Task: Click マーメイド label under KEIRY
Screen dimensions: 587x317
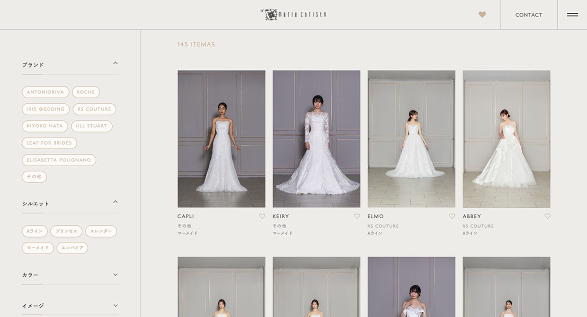Action: pos(283,233)
